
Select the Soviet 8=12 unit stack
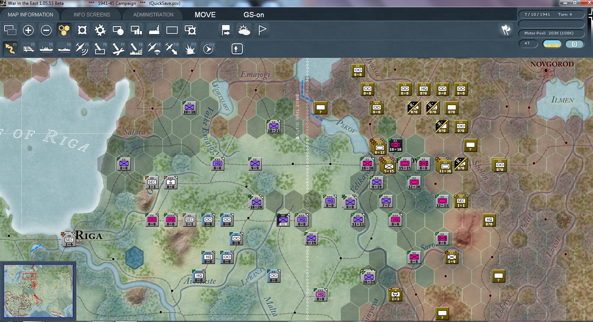pyautogui.click(x=379, y=147)
